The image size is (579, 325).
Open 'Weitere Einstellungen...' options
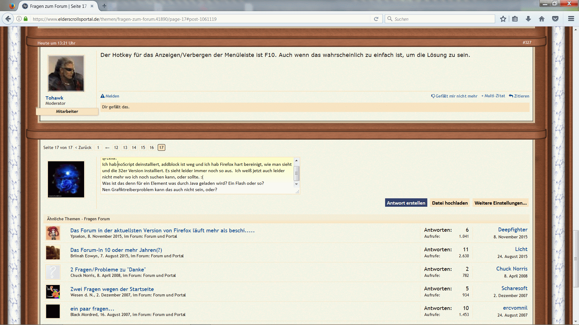(x=500, y=203)
